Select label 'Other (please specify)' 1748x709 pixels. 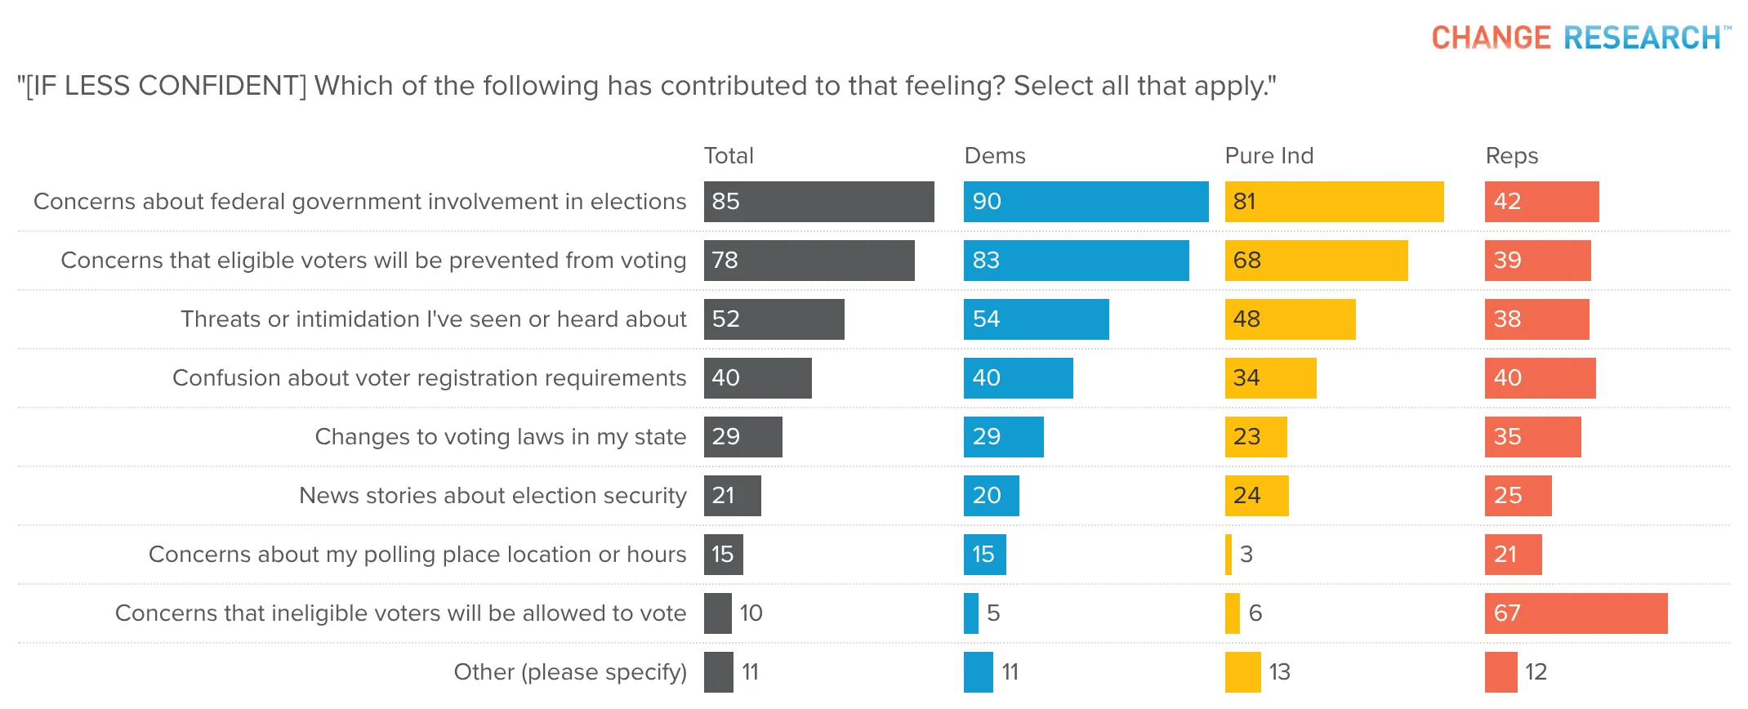pos(571,672)
